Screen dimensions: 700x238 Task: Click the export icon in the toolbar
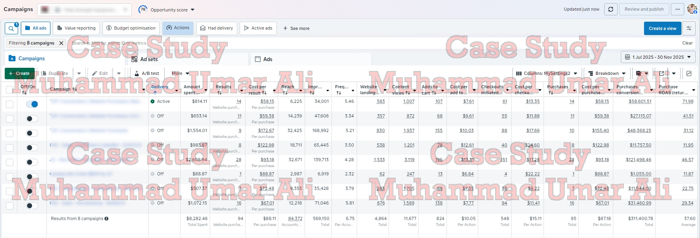[662, 73]
